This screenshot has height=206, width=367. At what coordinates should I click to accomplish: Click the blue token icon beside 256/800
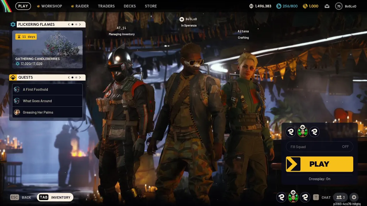(279, 6)
